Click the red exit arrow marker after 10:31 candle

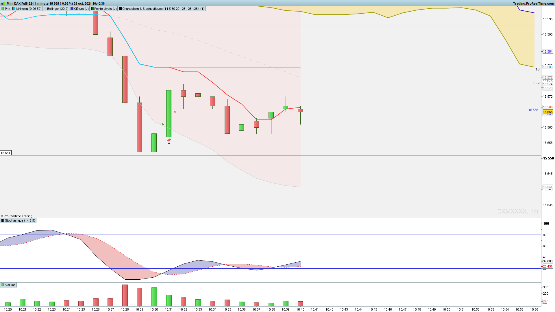point(175,112)
